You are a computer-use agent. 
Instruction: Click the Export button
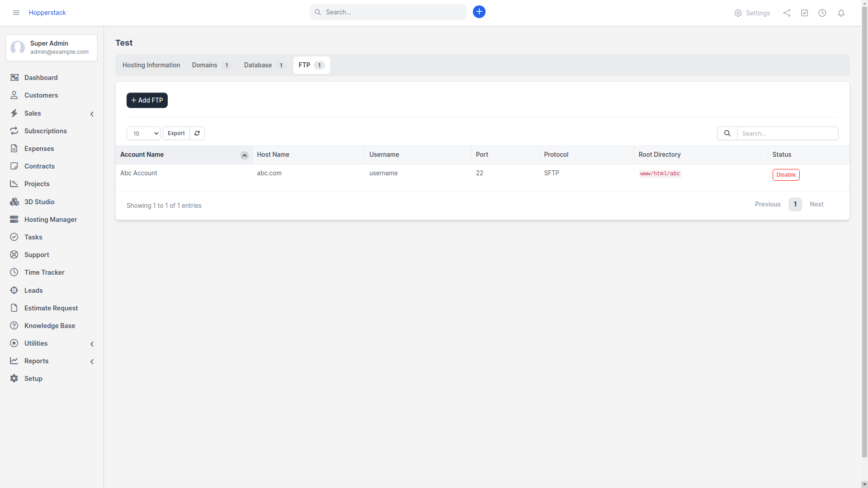pyautogui.click(x=176, y=133)
